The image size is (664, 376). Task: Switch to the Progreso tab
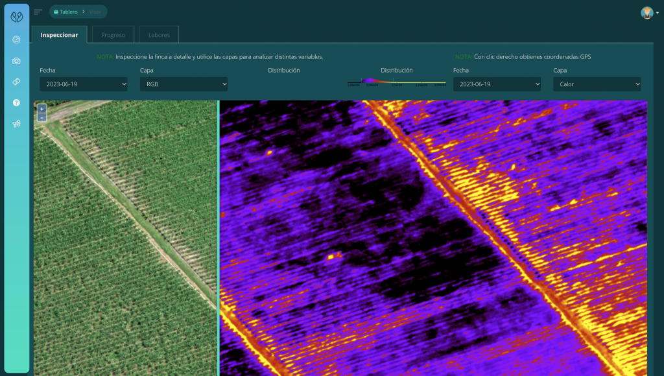point(113,35)
